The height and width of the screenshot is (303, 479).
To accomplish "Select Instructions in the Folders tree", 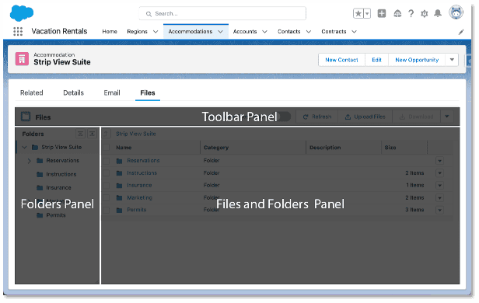I will click(x=61, y=174).
